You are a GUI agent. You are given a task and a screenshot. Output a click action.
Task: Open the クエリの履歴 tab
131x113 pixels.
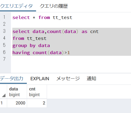click(54, 6)
